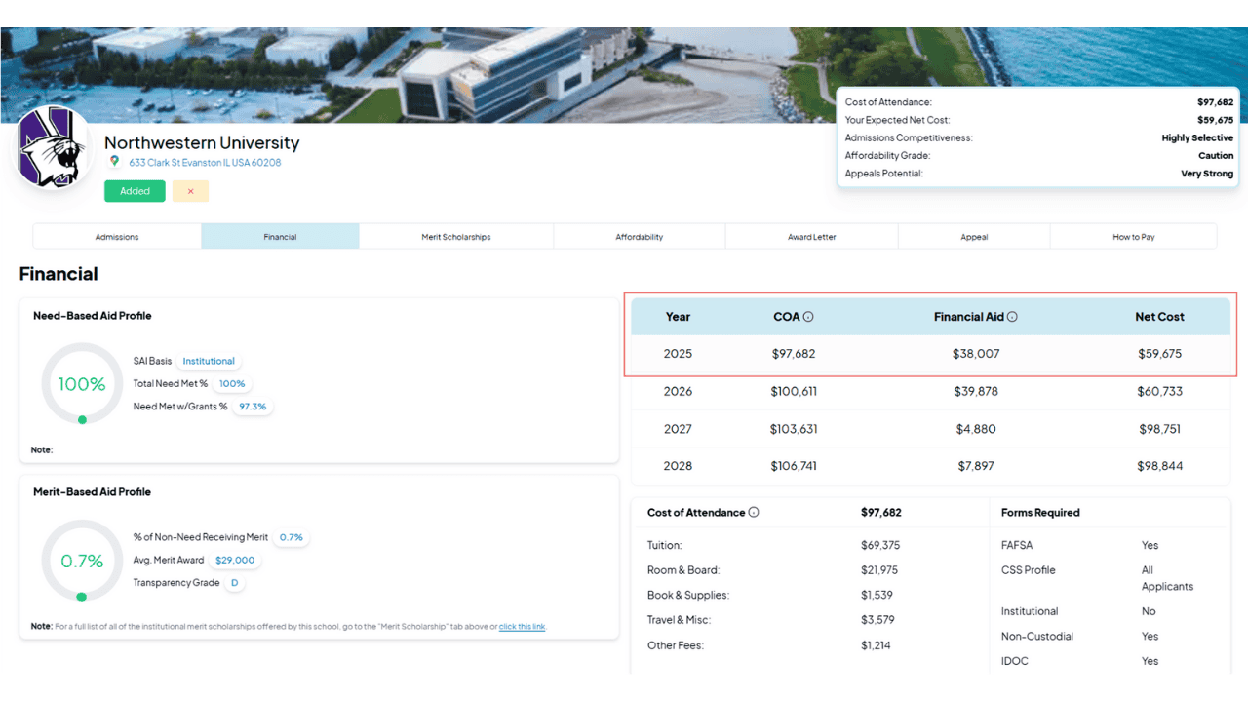Screen dimensions: 1248x702
Task: Select the Institutional SAI Basis chip
Action: (x=208, y=360)
